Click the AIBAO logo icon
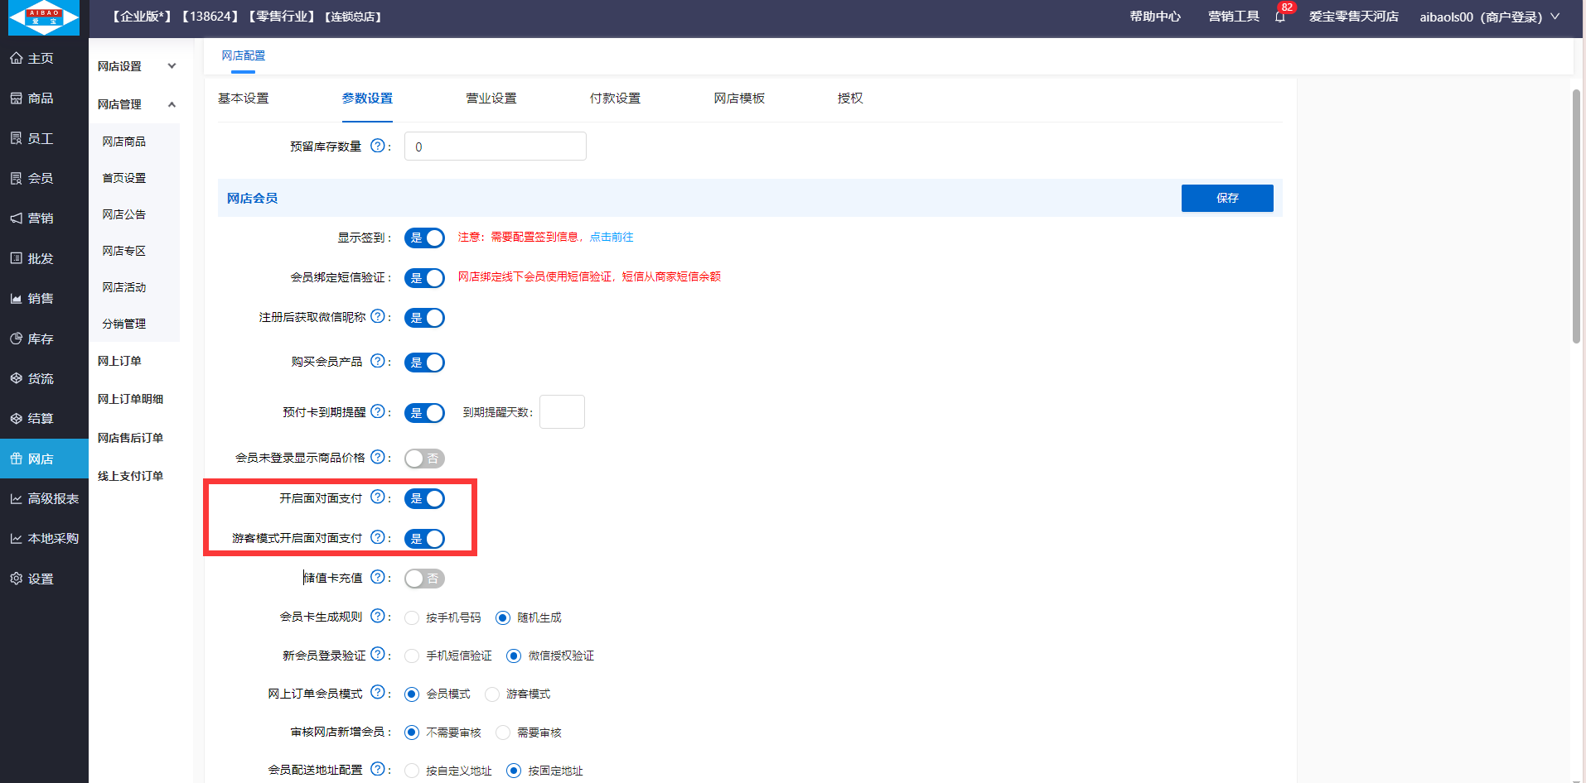This screenshot has height=783, width=1586. point(44,17)
